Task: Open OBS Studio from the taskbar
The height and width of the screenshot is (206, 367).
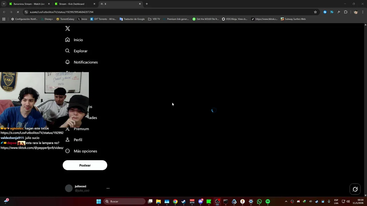Action: [x=217, y=201]
